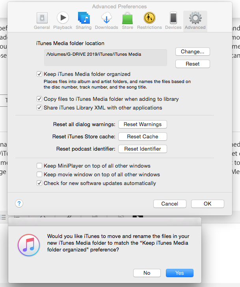
Task: Click Cancel in Advanced Preferences
Action: tap(170, 204)
